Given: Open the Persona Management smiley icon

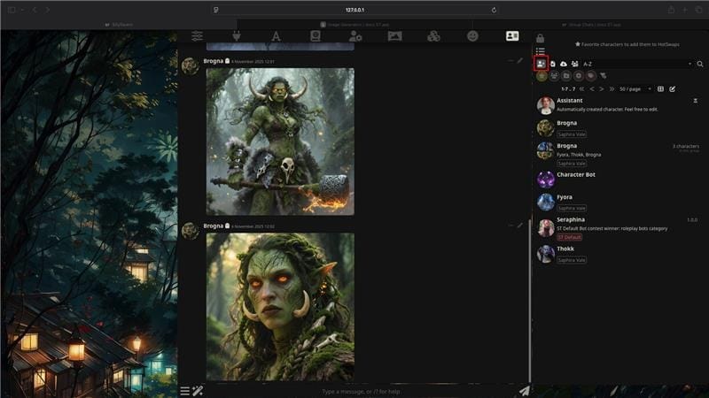Looking at the screenshot, I should pyautogui.click(x=472, y=36).
